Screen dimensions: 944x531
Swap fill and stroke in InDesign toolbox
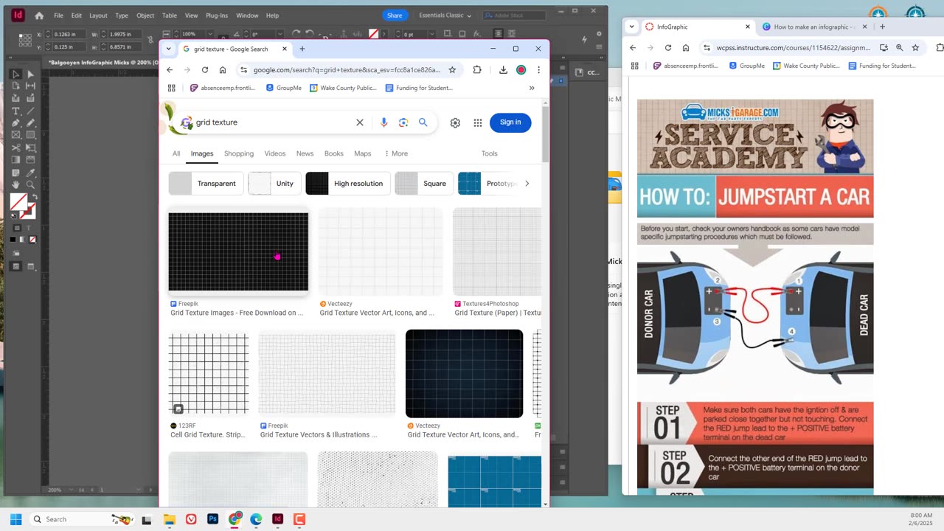click(34, 197)
